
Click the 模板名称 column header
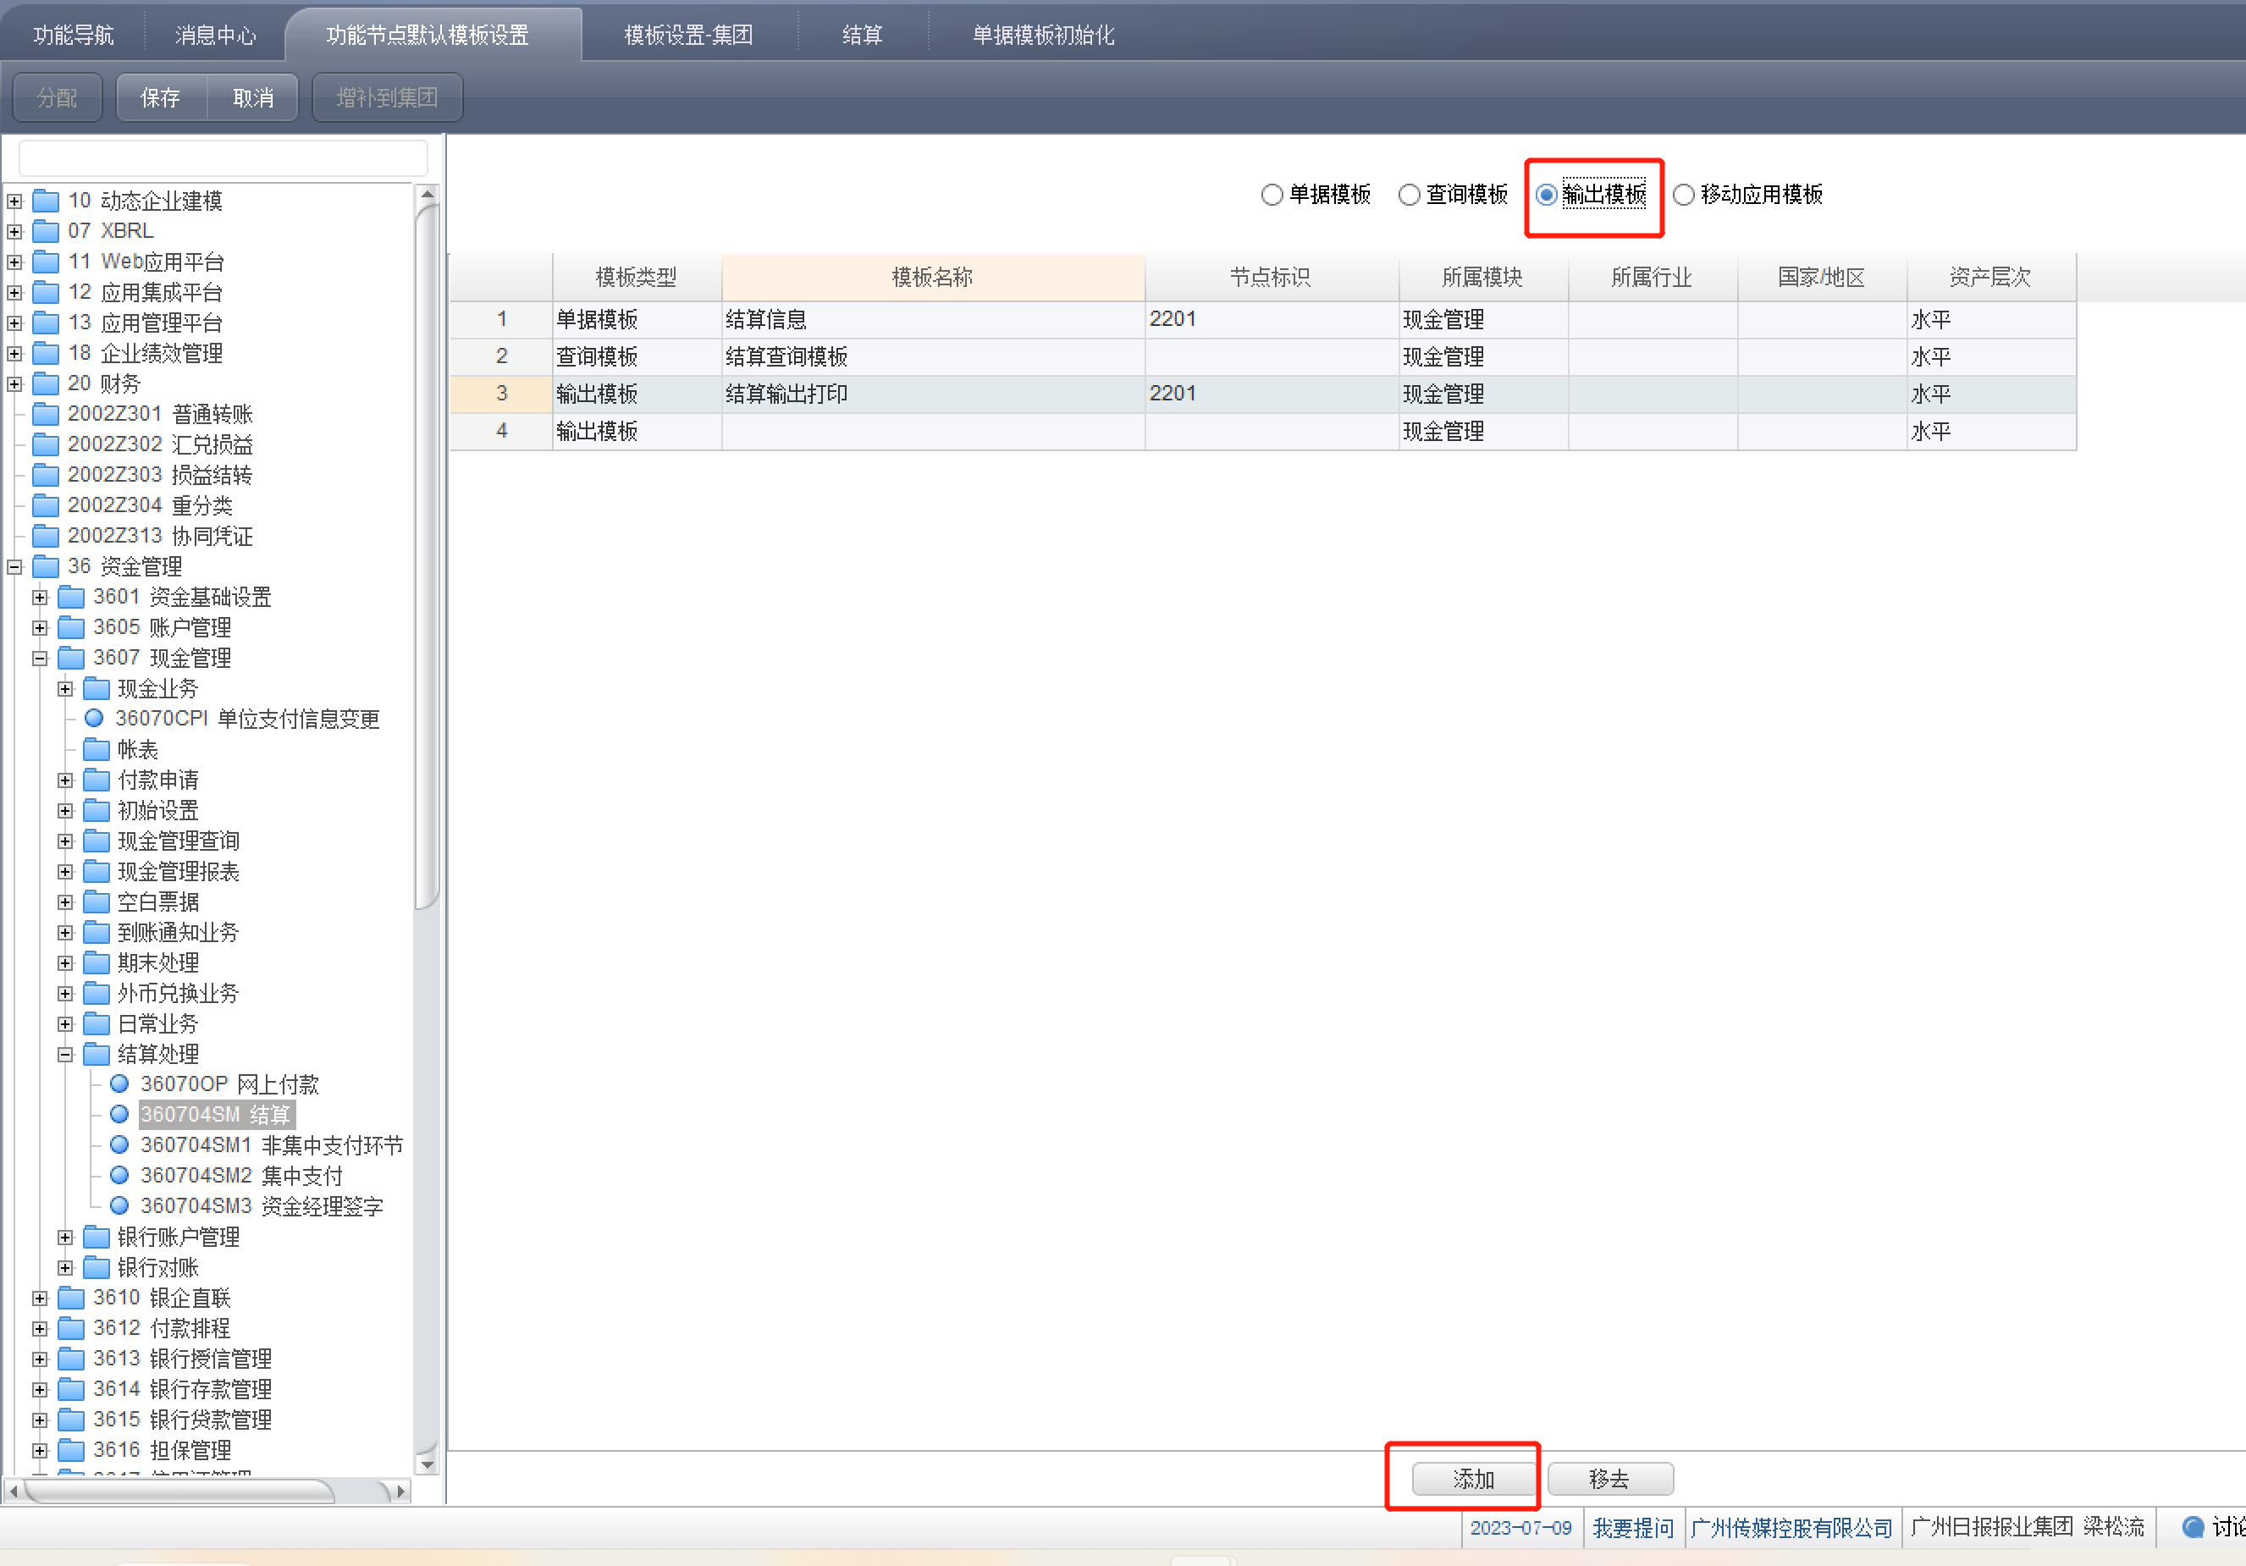point(933,277)
